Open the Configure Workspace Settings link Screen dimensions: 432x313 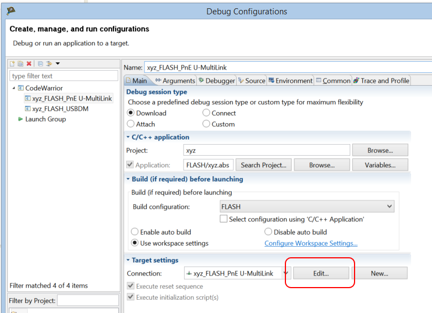[x=311, y=243]
